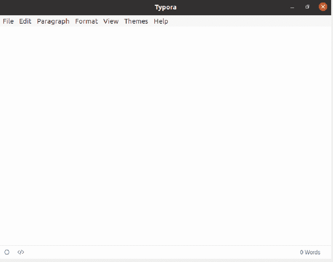The width and height of the screenshot is (333, 262).
Task: Open the Format menu
Action: [x=87, y=21]
